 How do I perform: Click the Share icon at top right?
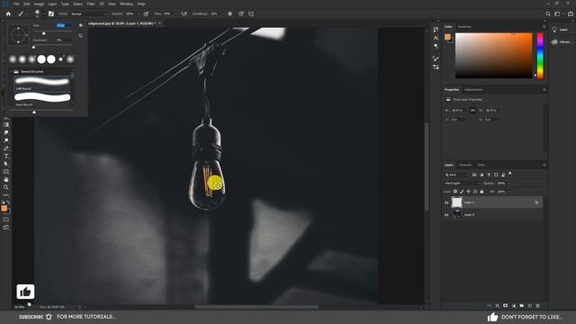[x=570, y=14]
